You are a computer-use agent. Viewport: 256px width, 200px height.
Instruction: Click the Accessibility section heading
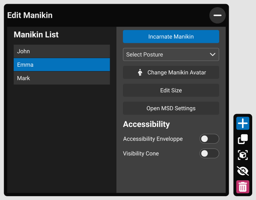pos(146,124)
